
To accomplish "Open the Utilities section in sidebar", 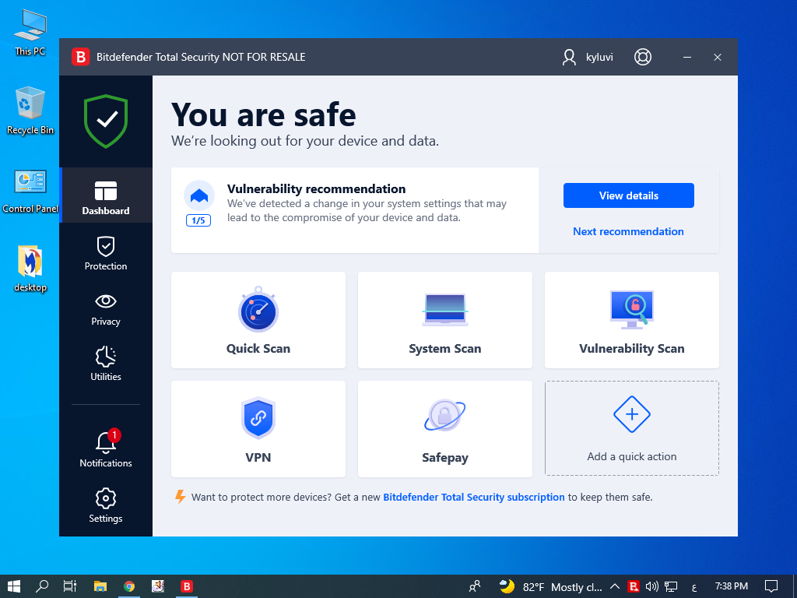I will click(106, 364).
